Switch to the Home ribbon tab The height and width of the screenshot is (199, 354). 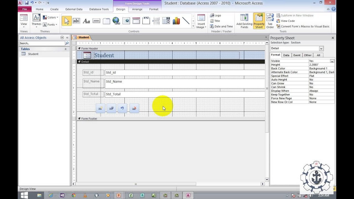(x=40, y=9)
